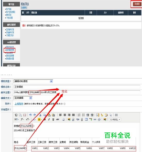142x152 pixels.
Task: Apply underline formatting with U icon
Action: click(53, 119)
